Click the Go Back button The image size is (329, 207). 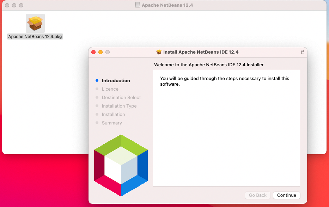coord(258,195)
